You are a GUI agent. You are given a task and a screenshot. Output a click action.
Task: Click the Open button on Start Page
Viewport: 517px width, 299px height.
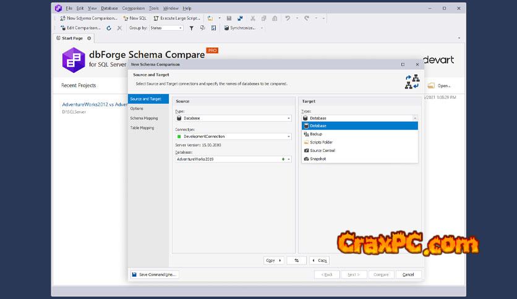(440, 86)
